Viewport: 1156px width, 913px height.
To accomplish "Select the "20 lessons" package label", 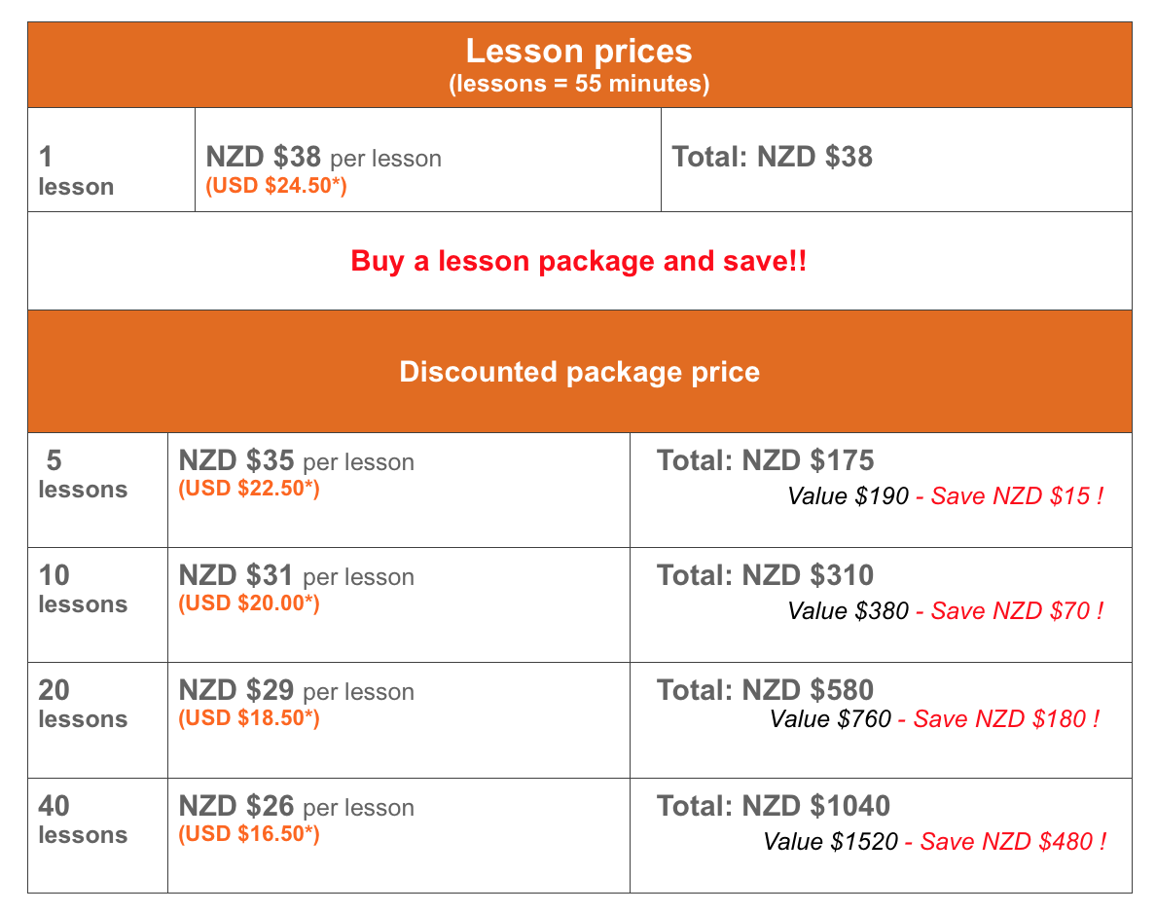I will coord(83,705).
